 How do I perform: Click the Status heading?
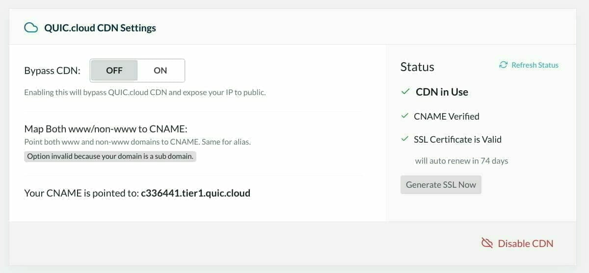pyautogui.click(x=417, y=67)
